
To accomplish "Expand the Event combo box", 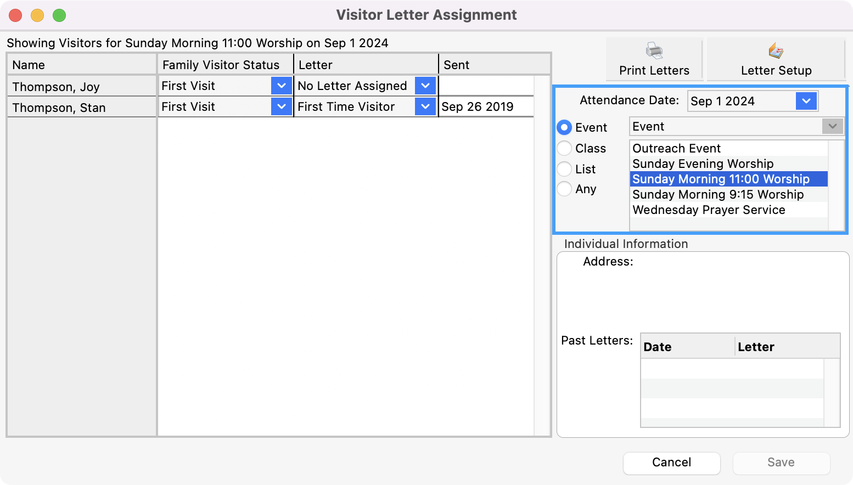I will 832,126.
